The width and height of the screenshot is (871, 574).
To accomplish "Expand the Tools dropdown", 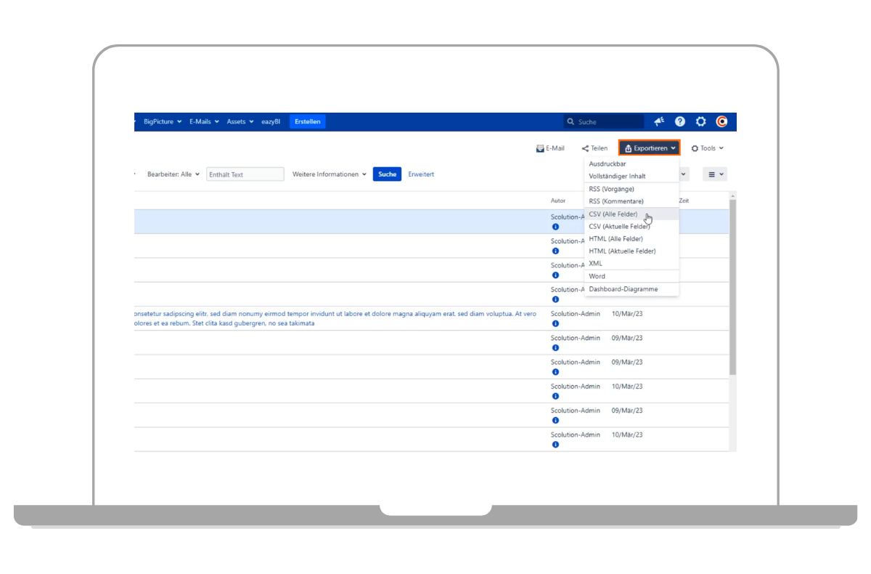I will [707, 148].
